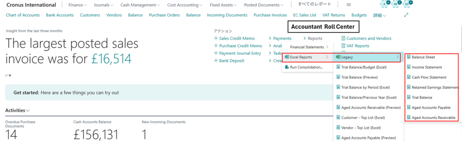This screenshot has height=142, width=462.
Task: Select the second headline carousel dot
Action: coord(10,75)
